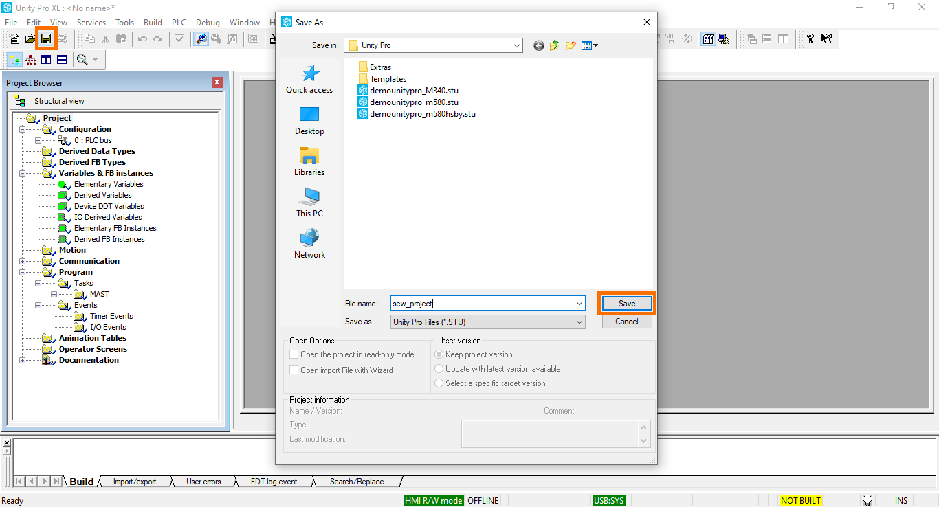Click the Cancel button
Screen dimensions: 939x507
[x=626, y=321]
